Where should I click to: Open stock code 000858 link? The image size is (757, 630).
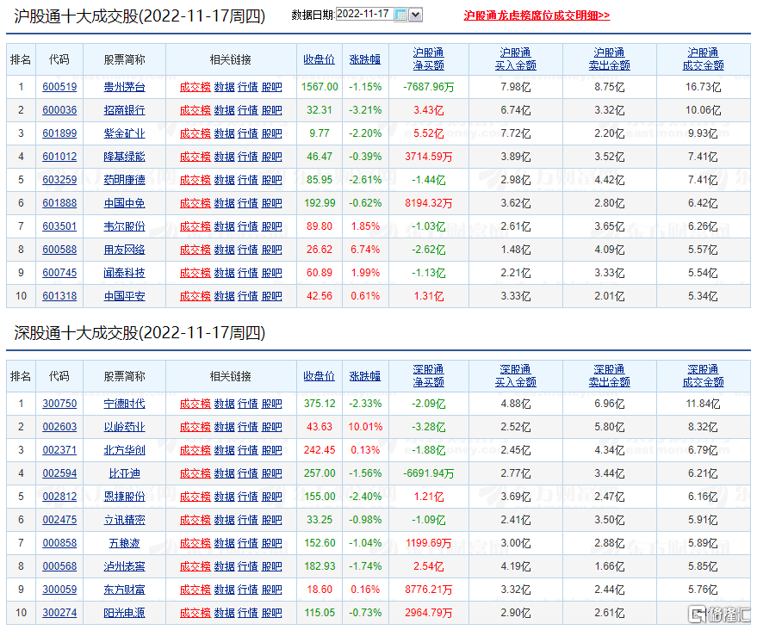pyautogui.click(x=59, y=543)
